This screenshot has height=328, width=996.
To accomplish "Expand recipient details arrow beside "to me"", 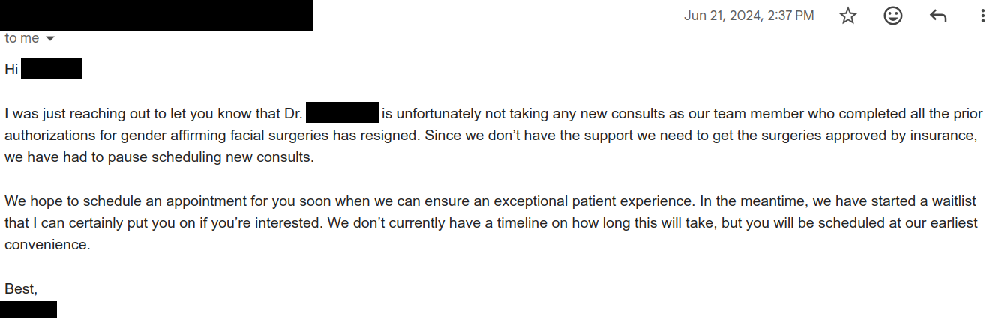I will (50, 39).
